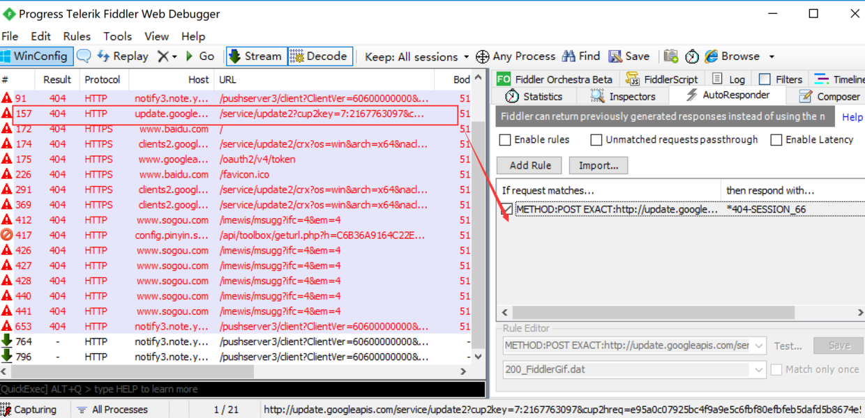This screenshot has height=418, width=865.
Task: Expand the Remove dropdown arrow
Action: pyautogui.click(x=174, y=57)
